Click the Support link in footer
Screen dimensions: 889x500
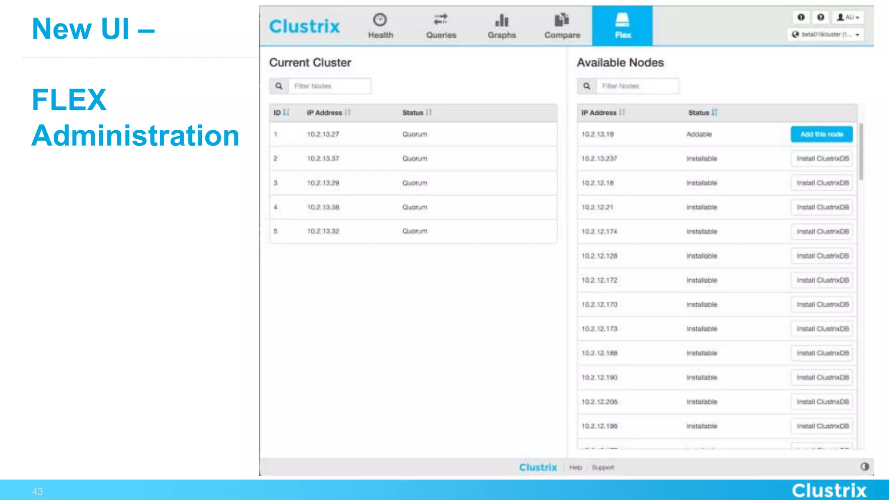tap(603, 467)
